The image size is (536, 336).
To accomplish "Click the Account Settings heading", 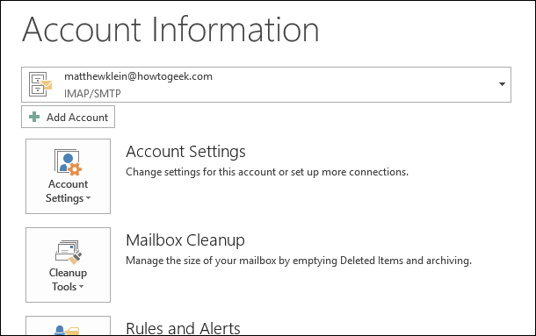I will pyautogui.click(x=185, y=152).
